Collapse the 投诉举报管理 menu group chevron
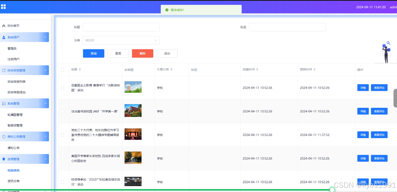This screenshot has width=397, height=192. [x=45, y=70]
